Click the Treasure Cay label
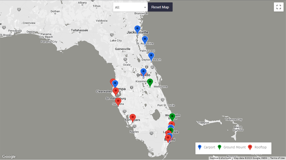Image resolution: width=286 pixels, height=160 pixels. [234, 120]
